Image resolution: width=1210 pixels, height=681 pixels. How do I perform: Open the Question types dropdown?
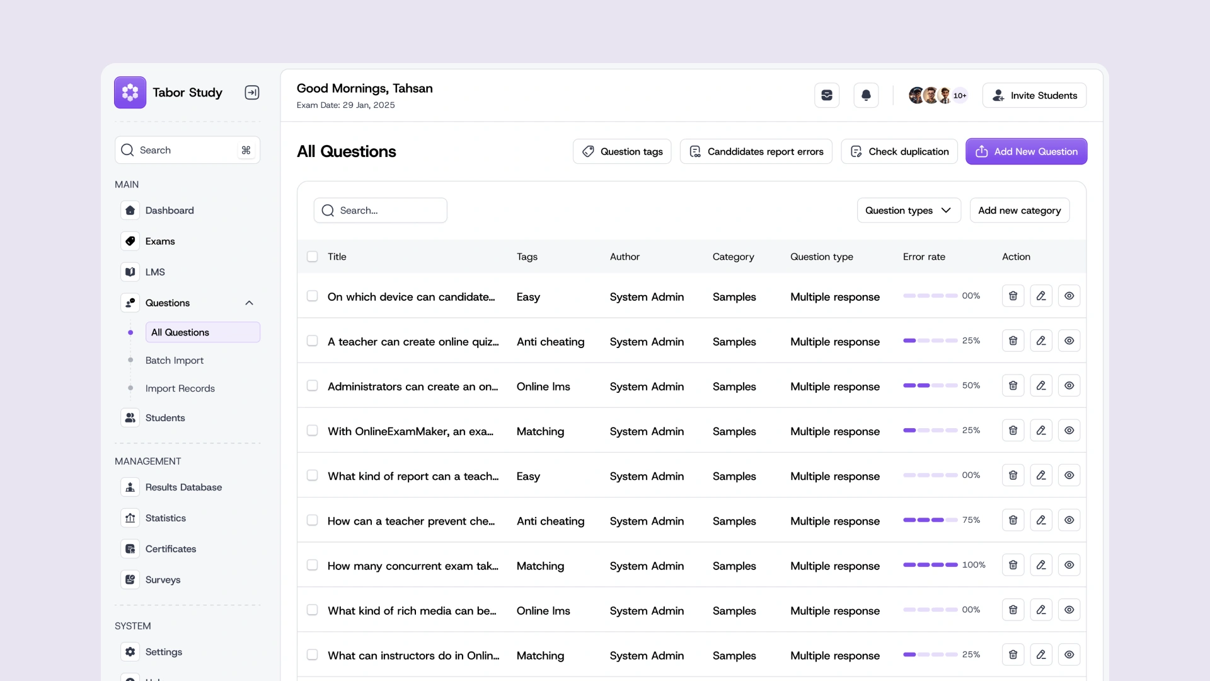908,210
